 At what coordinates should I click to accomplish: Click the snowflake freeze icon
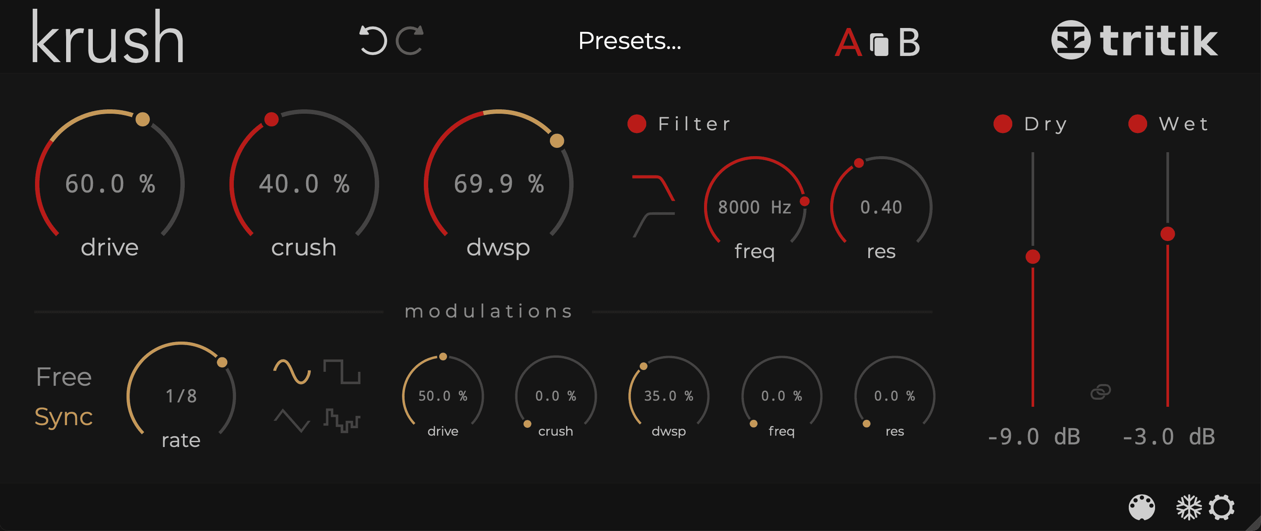pyautogui.click(x=1189, y=507)
